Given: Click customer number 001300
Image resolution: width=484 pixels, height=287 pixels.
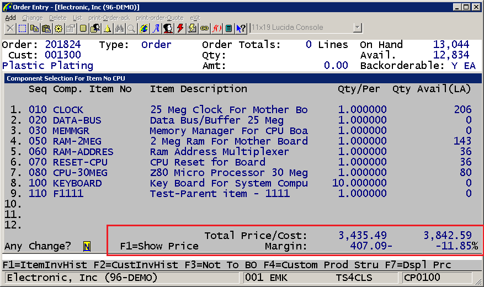Looking at the screenshot, I should tap(63, 55).
